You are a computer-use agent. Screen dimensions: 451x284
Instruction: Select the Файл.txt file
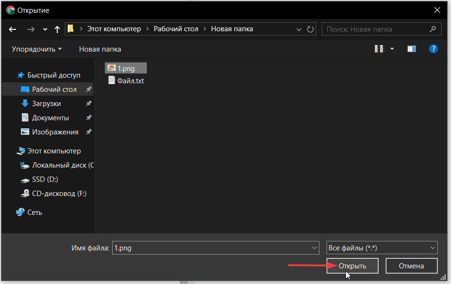126,80
